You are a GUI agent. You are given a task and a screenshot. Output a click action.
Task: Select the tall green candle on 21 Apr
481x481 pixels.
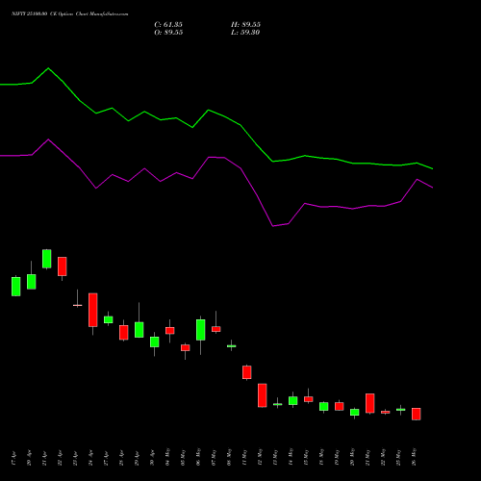tap(47, 259)
